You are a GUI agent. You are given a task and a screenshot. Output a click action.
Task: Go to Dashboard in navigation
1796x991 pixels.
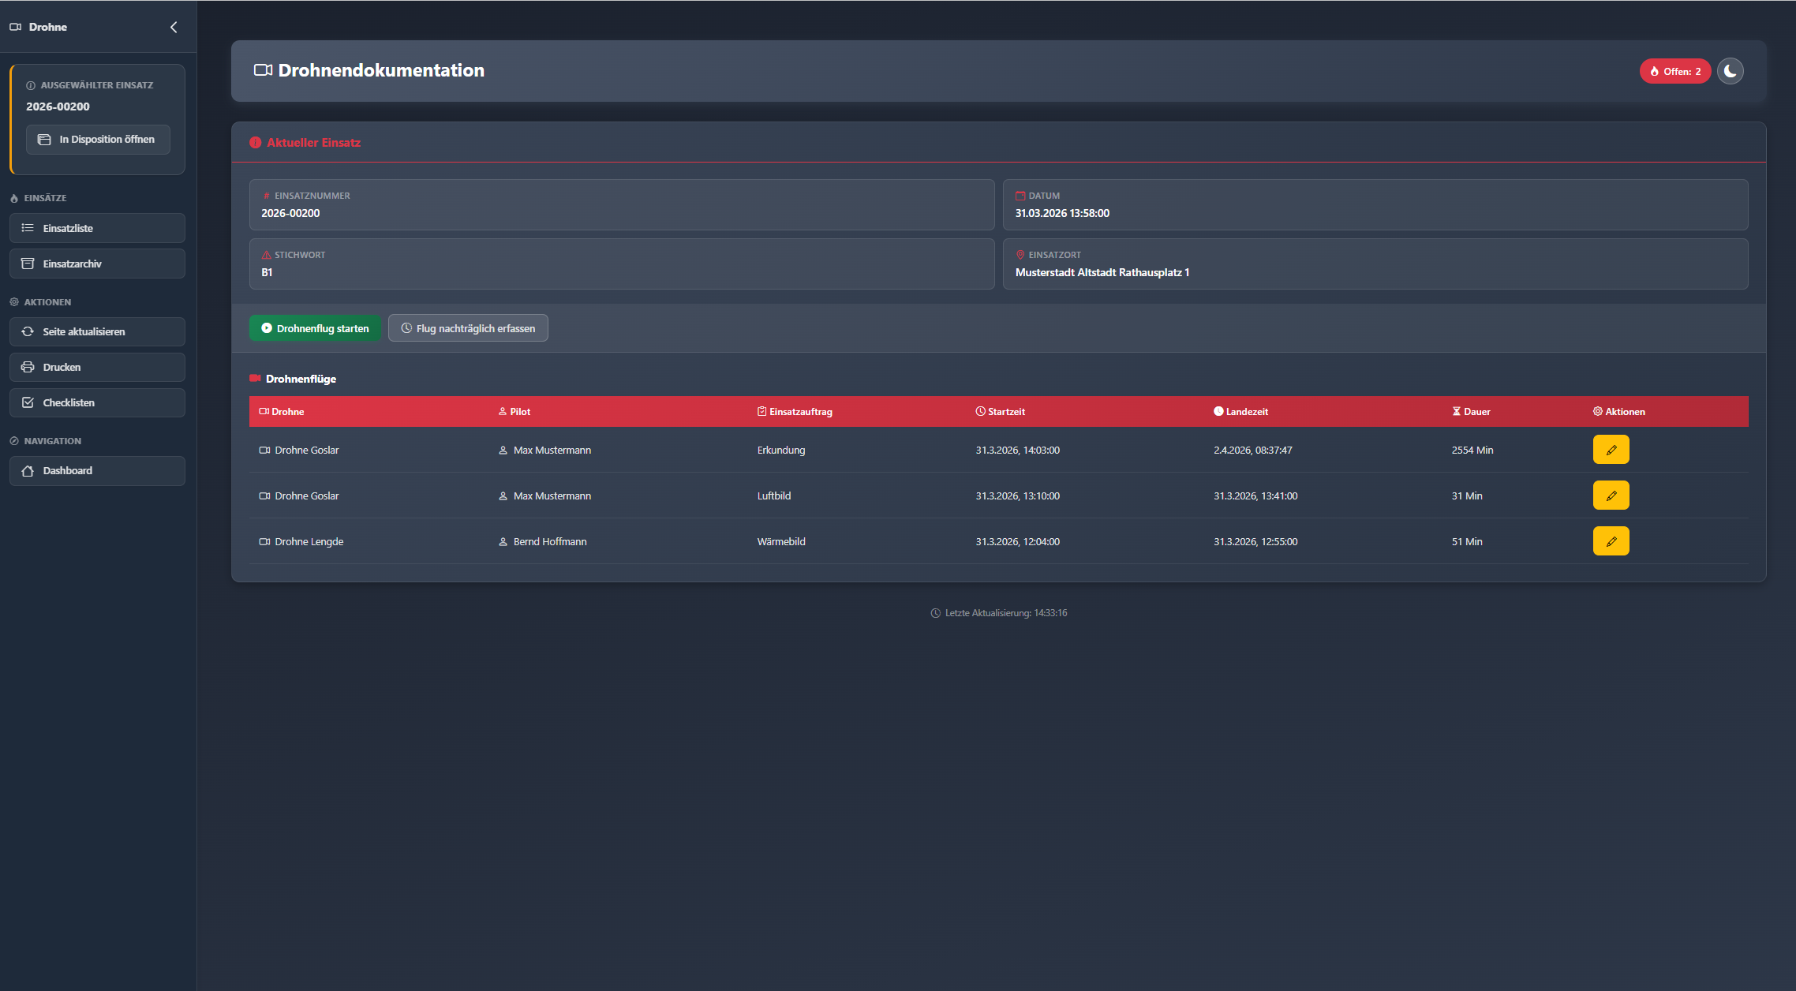click(97, 470)
